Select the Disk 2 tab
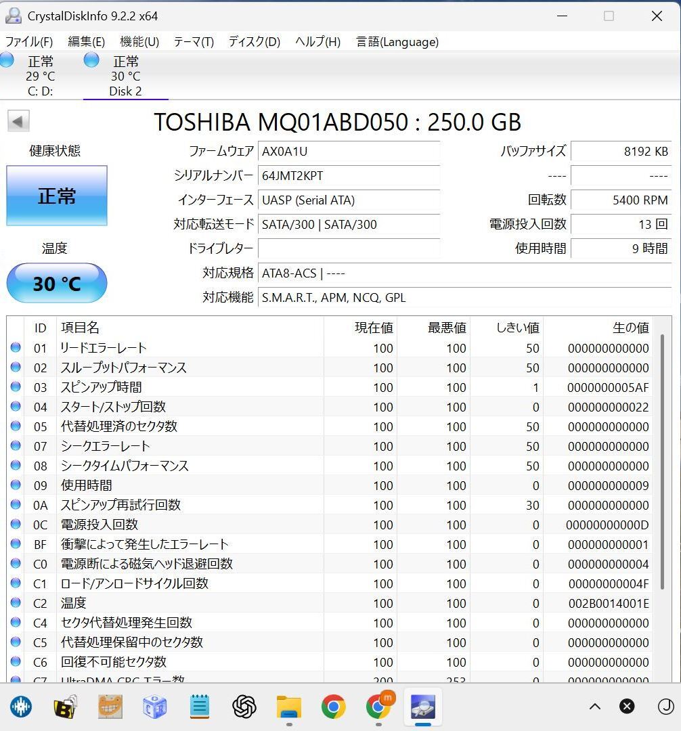Screen dimensions: 681x731 pos(125,76)
